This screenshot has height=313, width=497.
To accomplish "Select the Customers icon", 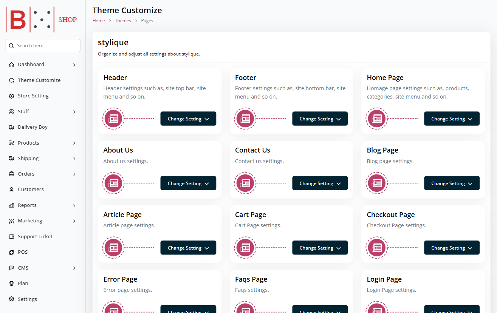I will [11, 189].
